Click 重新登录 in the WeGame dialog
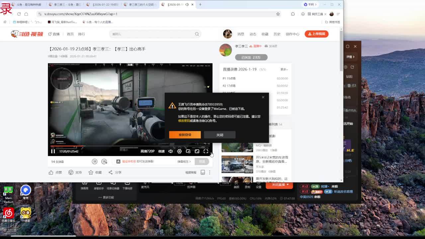 185,135
